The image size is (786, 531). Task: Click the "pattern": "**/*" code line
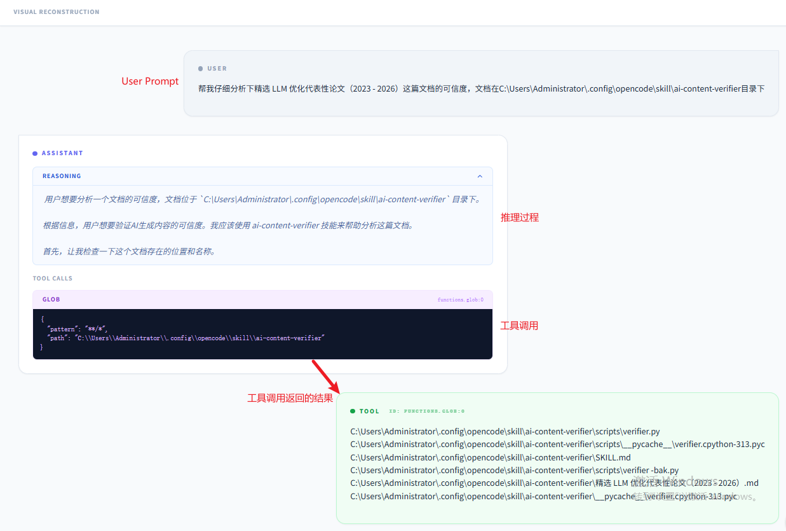pyautogui.click(x=77, y=329)
